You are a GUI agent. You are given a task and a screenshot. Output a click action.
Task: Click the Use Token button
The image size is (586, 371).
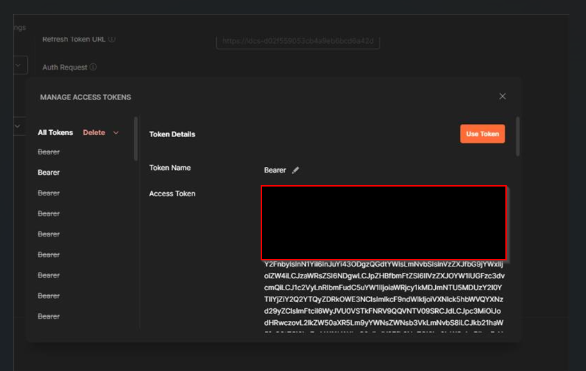point(482,134)
